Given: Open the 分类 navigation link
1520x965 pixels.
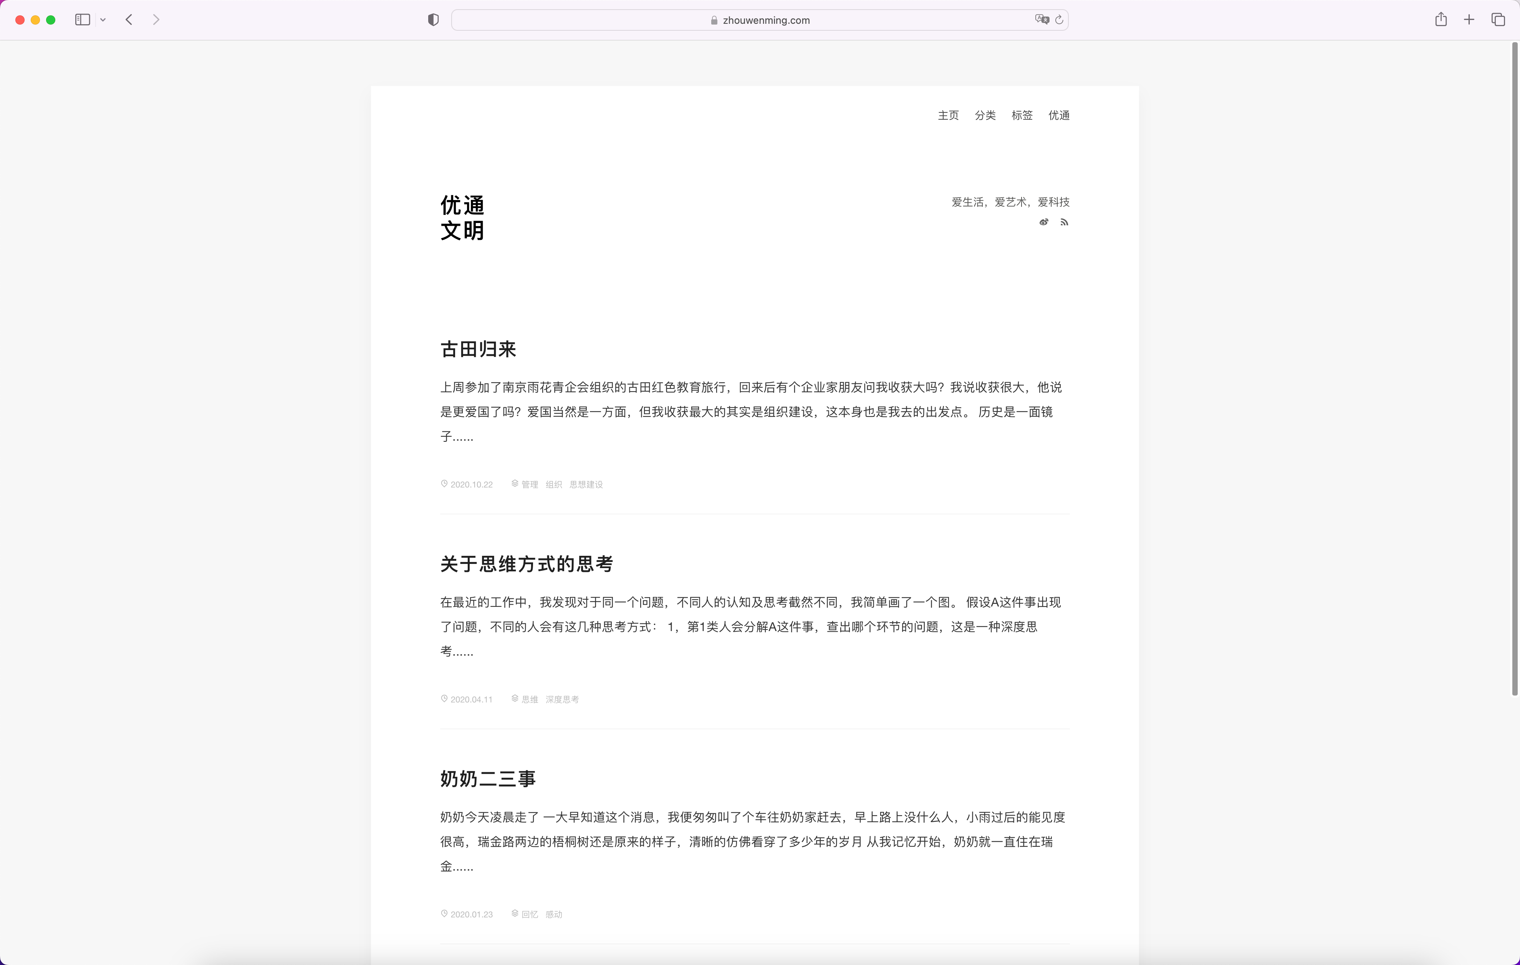Looking at the screenshot, I should (x=985, y=115).
